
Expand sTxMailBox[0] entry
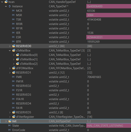pyautogui.click(x=13, y=55)
